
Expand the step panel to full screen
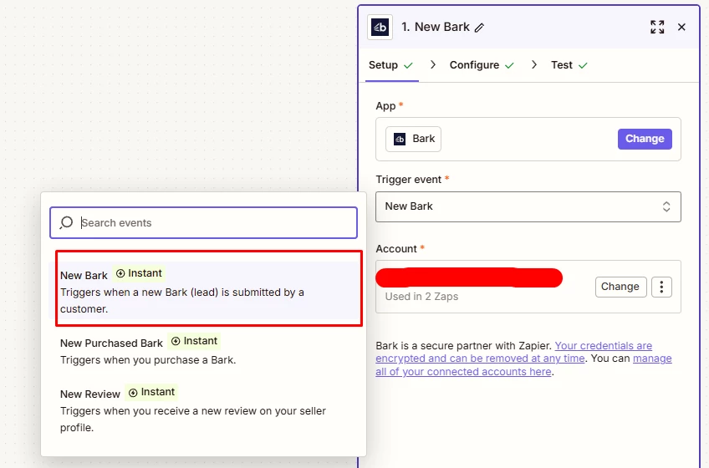tap(657, 27)
